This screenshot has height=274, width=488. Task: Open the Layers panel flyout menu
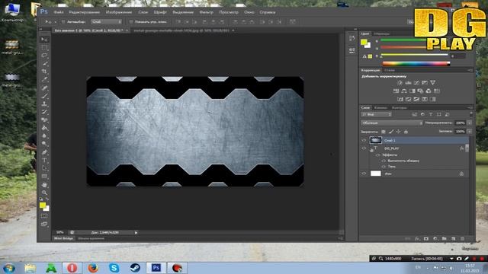pos(470,108)
